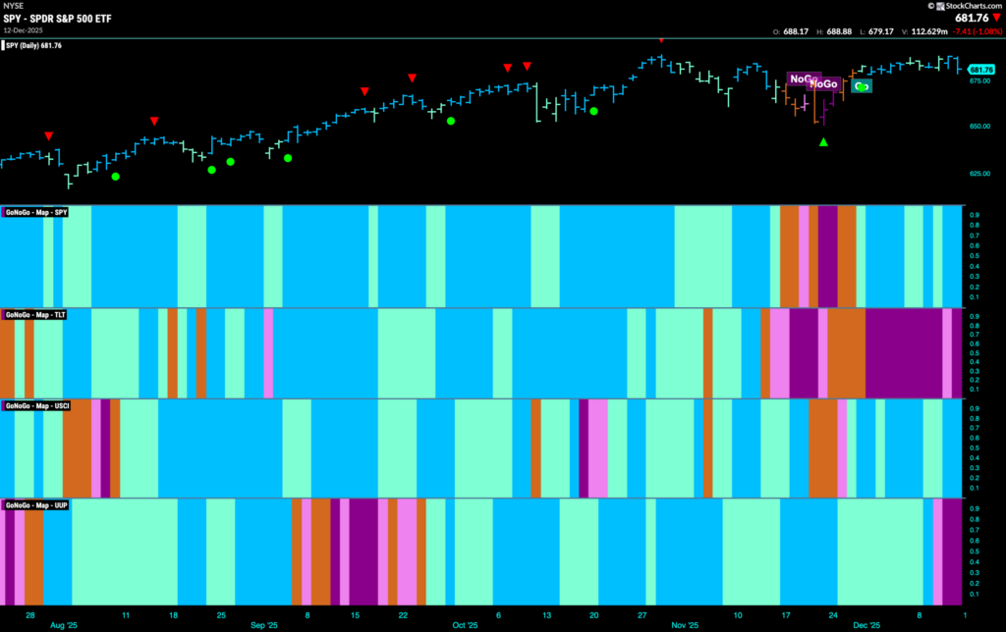
Task: Select green dot near Sep 30 price bars
Action: point(451,121)
